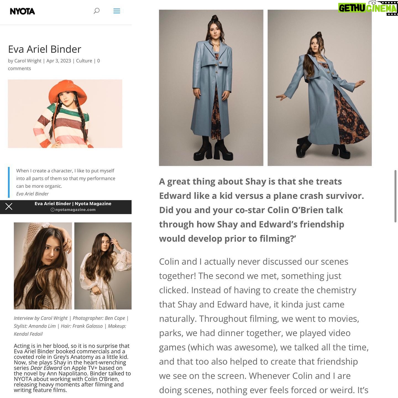
Task: Open the orange hat featured photo
Action: coord(65,114)
